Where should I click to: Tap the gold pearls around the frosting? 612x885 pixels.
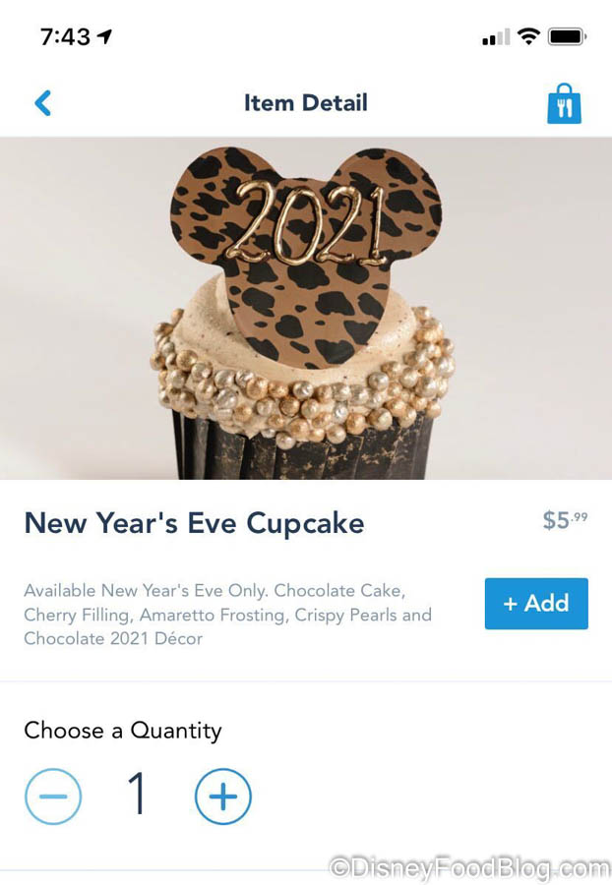(x=302, y=383)
